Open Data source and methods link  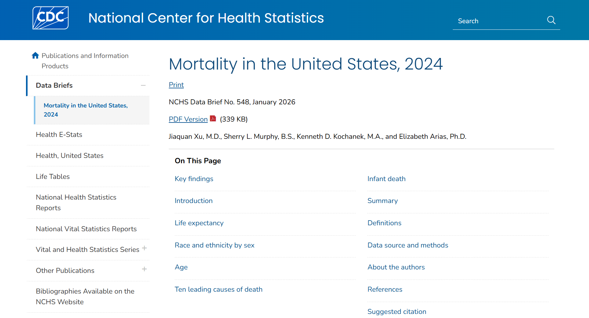point(407,245)
